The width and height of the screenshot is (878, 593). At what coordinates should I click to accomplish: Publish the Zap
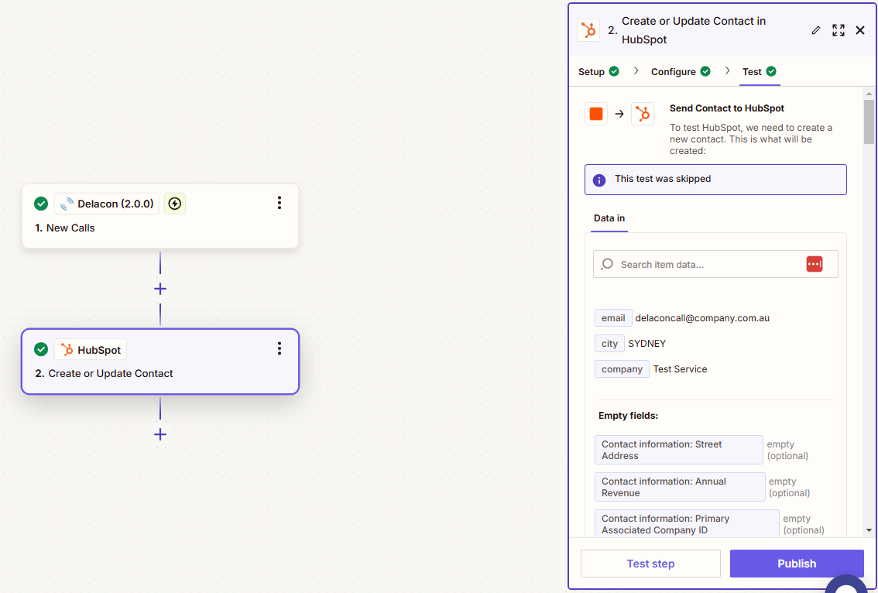(x=797, y=564)
